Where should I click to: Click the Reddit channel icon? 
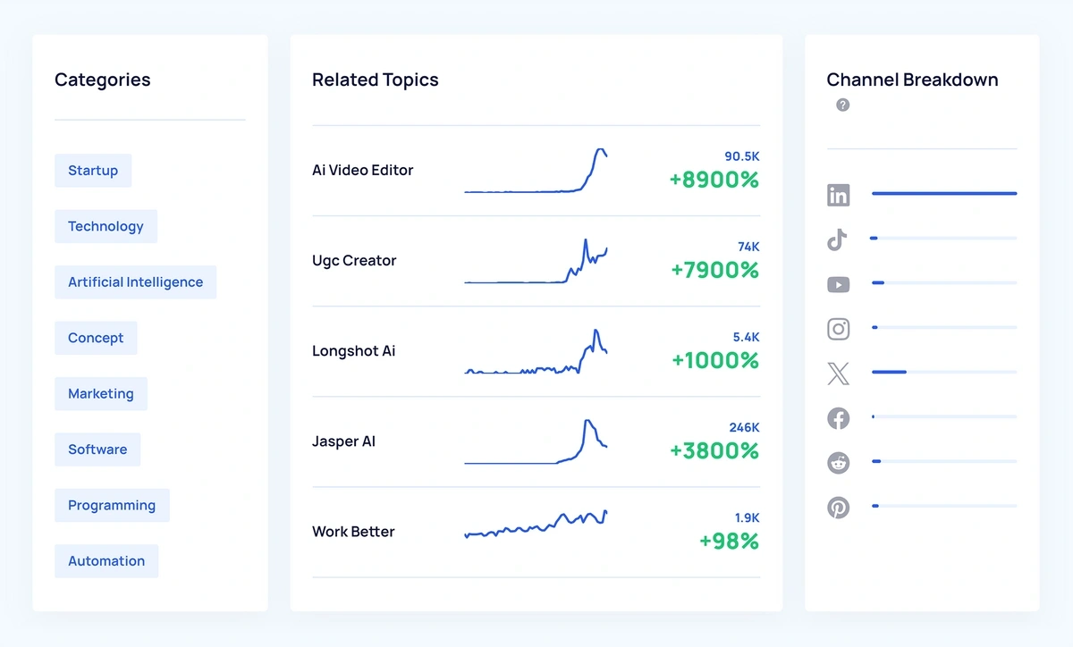click(x=838, y=463)
